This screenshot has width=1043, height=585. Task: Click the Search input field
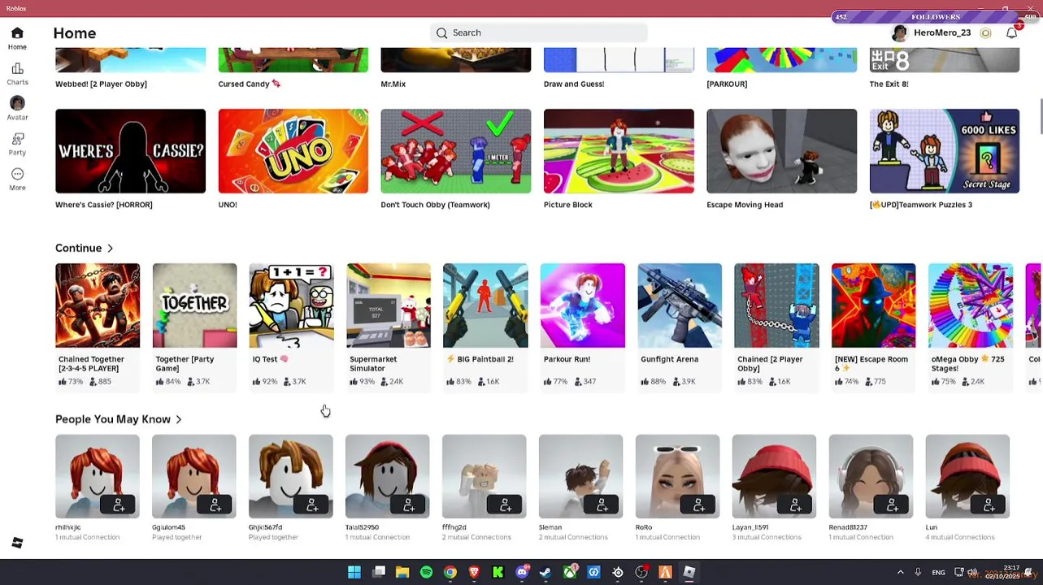click(538, 33)
